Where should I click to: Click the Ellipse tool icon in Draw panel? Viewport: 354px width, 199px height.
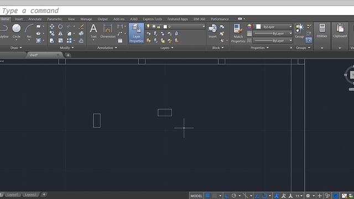coord(38,34)
